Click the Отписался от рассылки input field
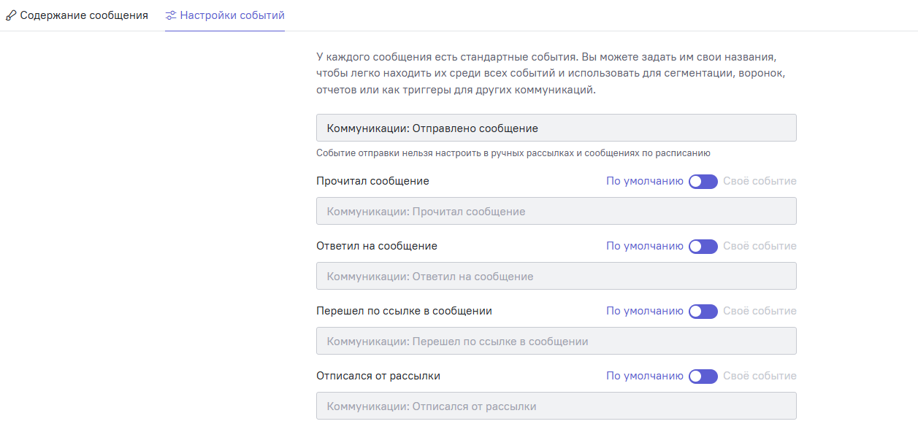This screenshot has height=432, width=918. pyautogui.click(x=556, y=406)
